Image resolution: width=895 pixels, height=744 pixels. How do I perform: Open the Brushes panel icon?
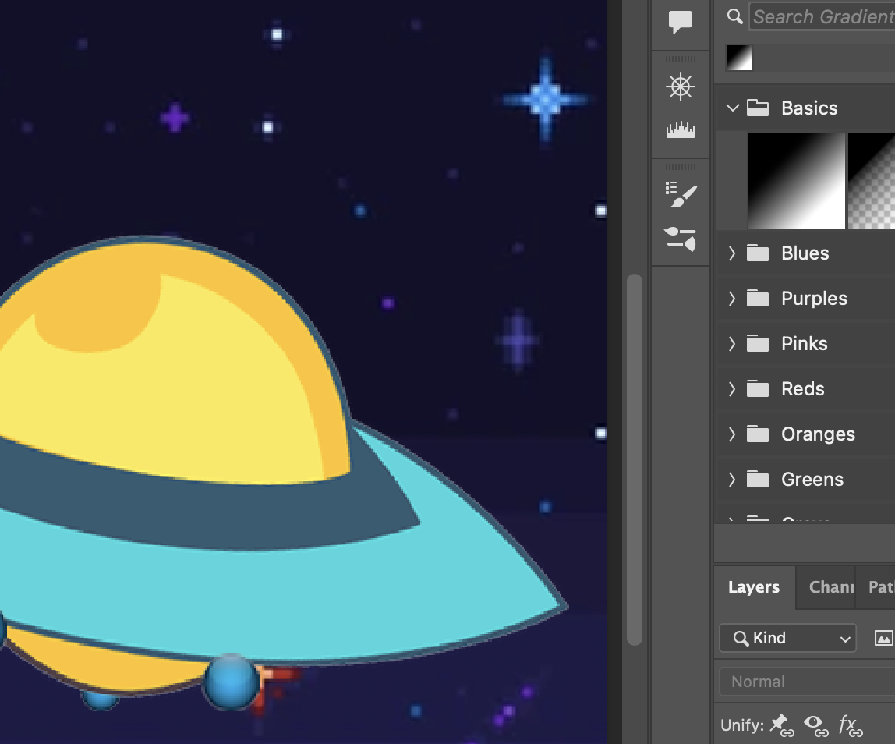681,239
